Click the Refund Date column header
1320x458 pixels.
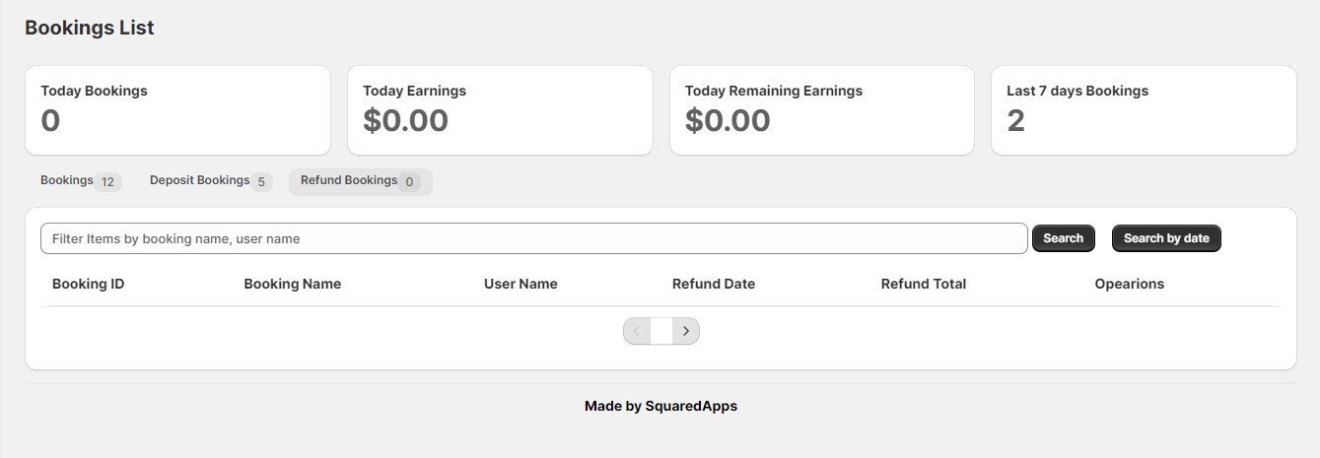pos(714,284)
